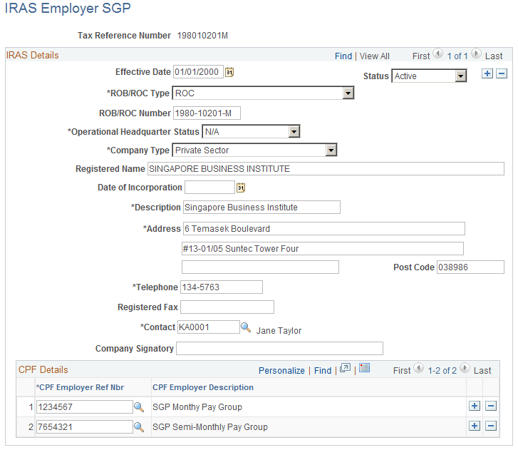Screen dimensions: 518x450
Task: Click the Registered Fax field
Action: pyautogui.click(x=227, y=307)
